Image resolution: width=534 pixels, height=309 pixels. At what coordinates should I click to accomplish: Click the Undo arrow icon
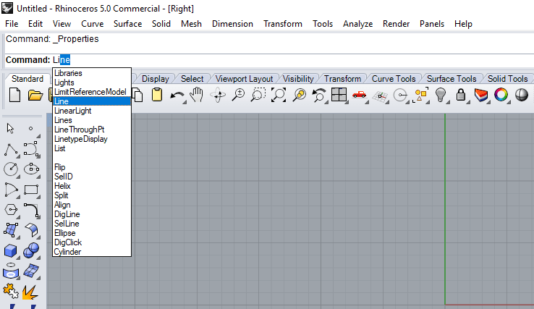tap(177, 96)
